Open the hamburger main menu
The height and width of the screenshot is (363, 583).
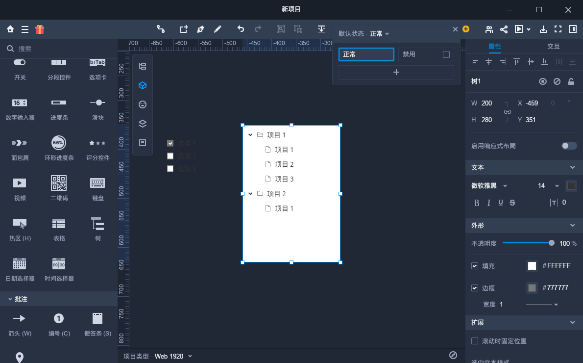click(25, 29)
